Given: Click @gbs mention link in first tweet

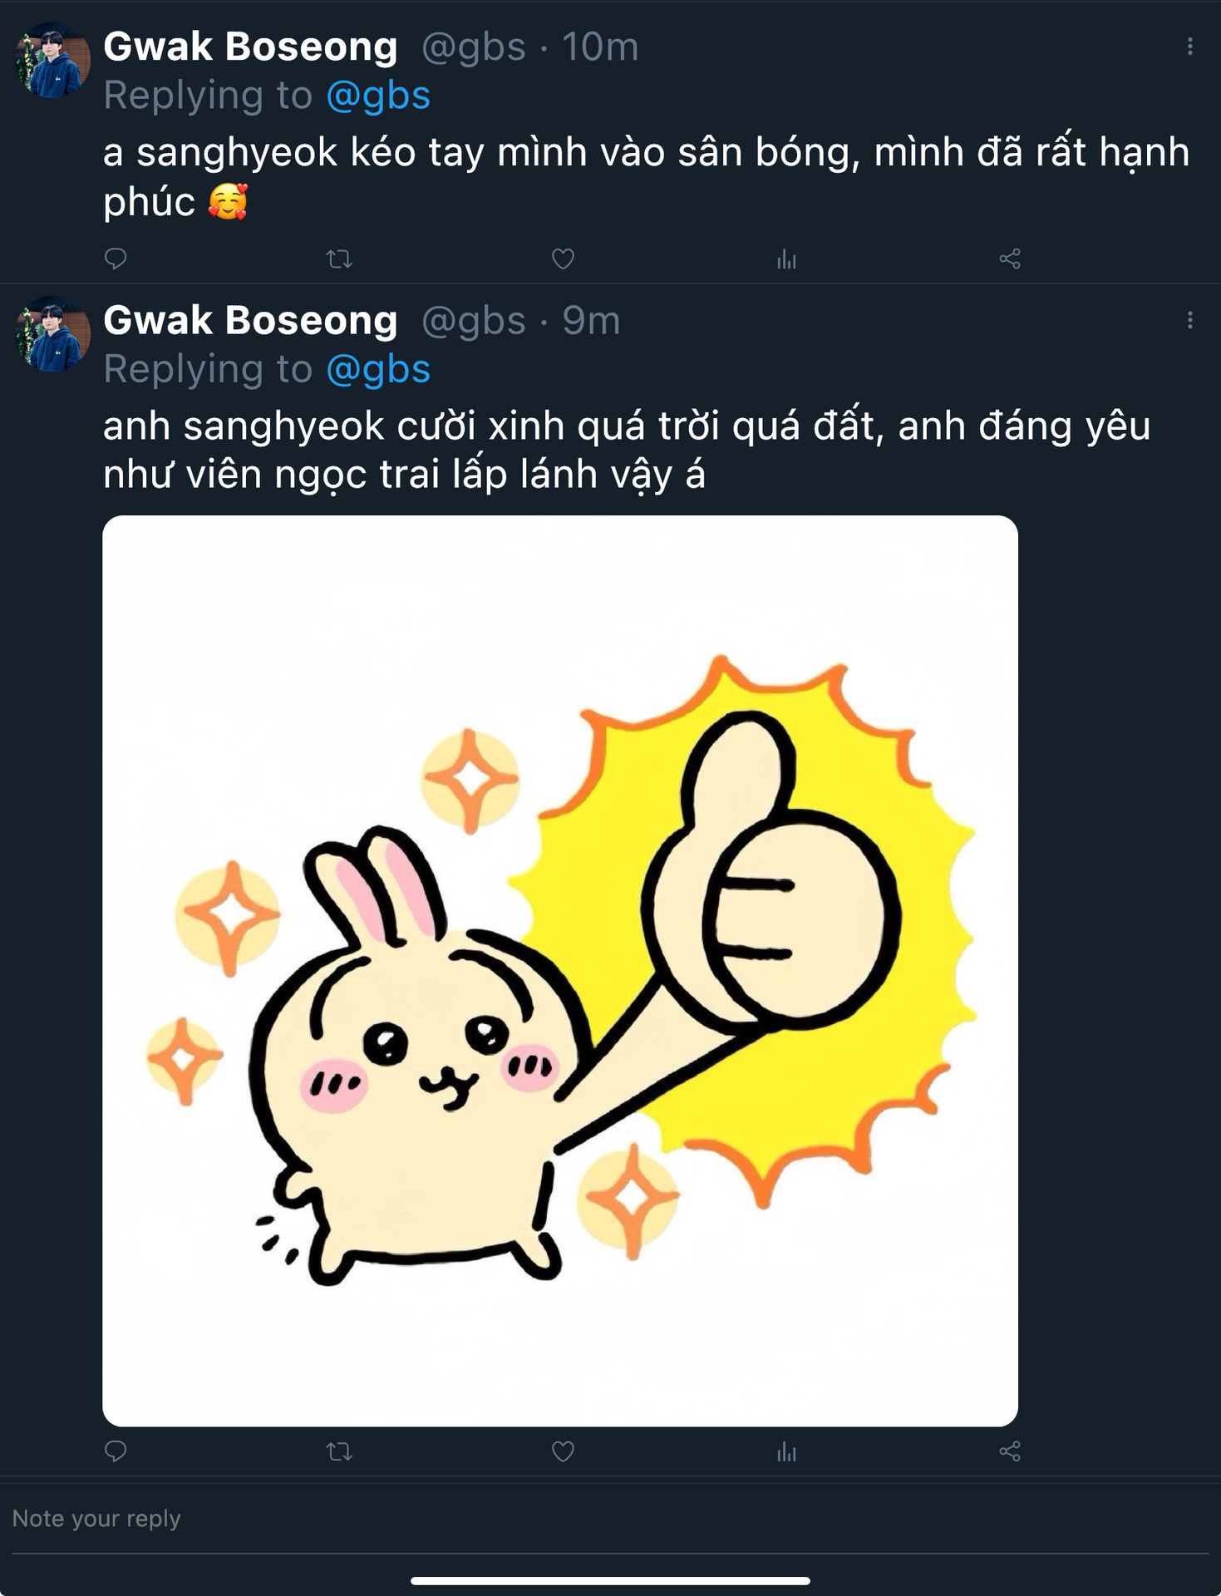Looking at the screenshot, I should coord(378,96).
